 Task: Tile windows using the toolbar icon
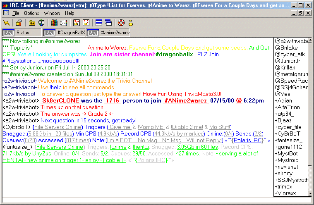click(x=99, y=22)
